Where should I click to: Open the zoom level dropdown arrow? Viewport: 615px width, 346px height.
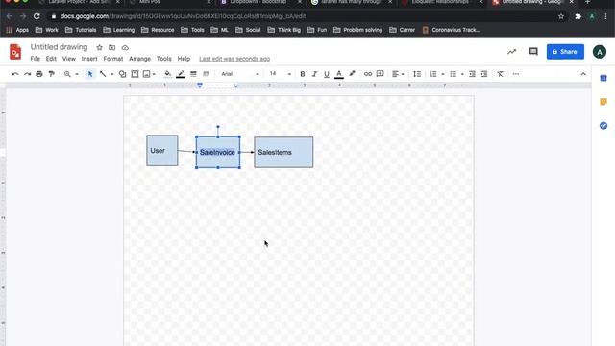pyautogui.click(x=77, y=74)
